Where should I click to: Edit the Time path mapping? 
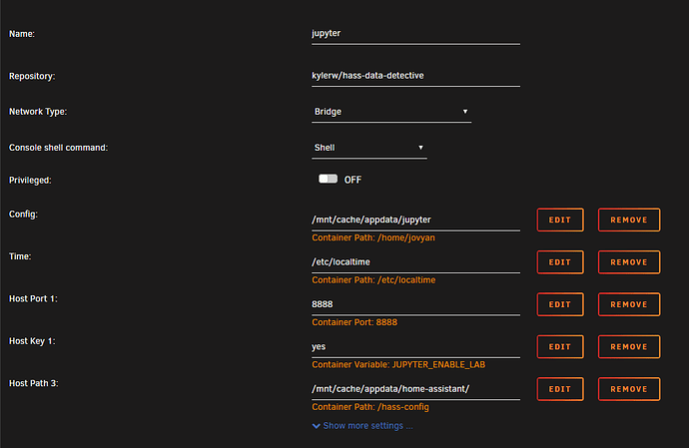[559, 262]
